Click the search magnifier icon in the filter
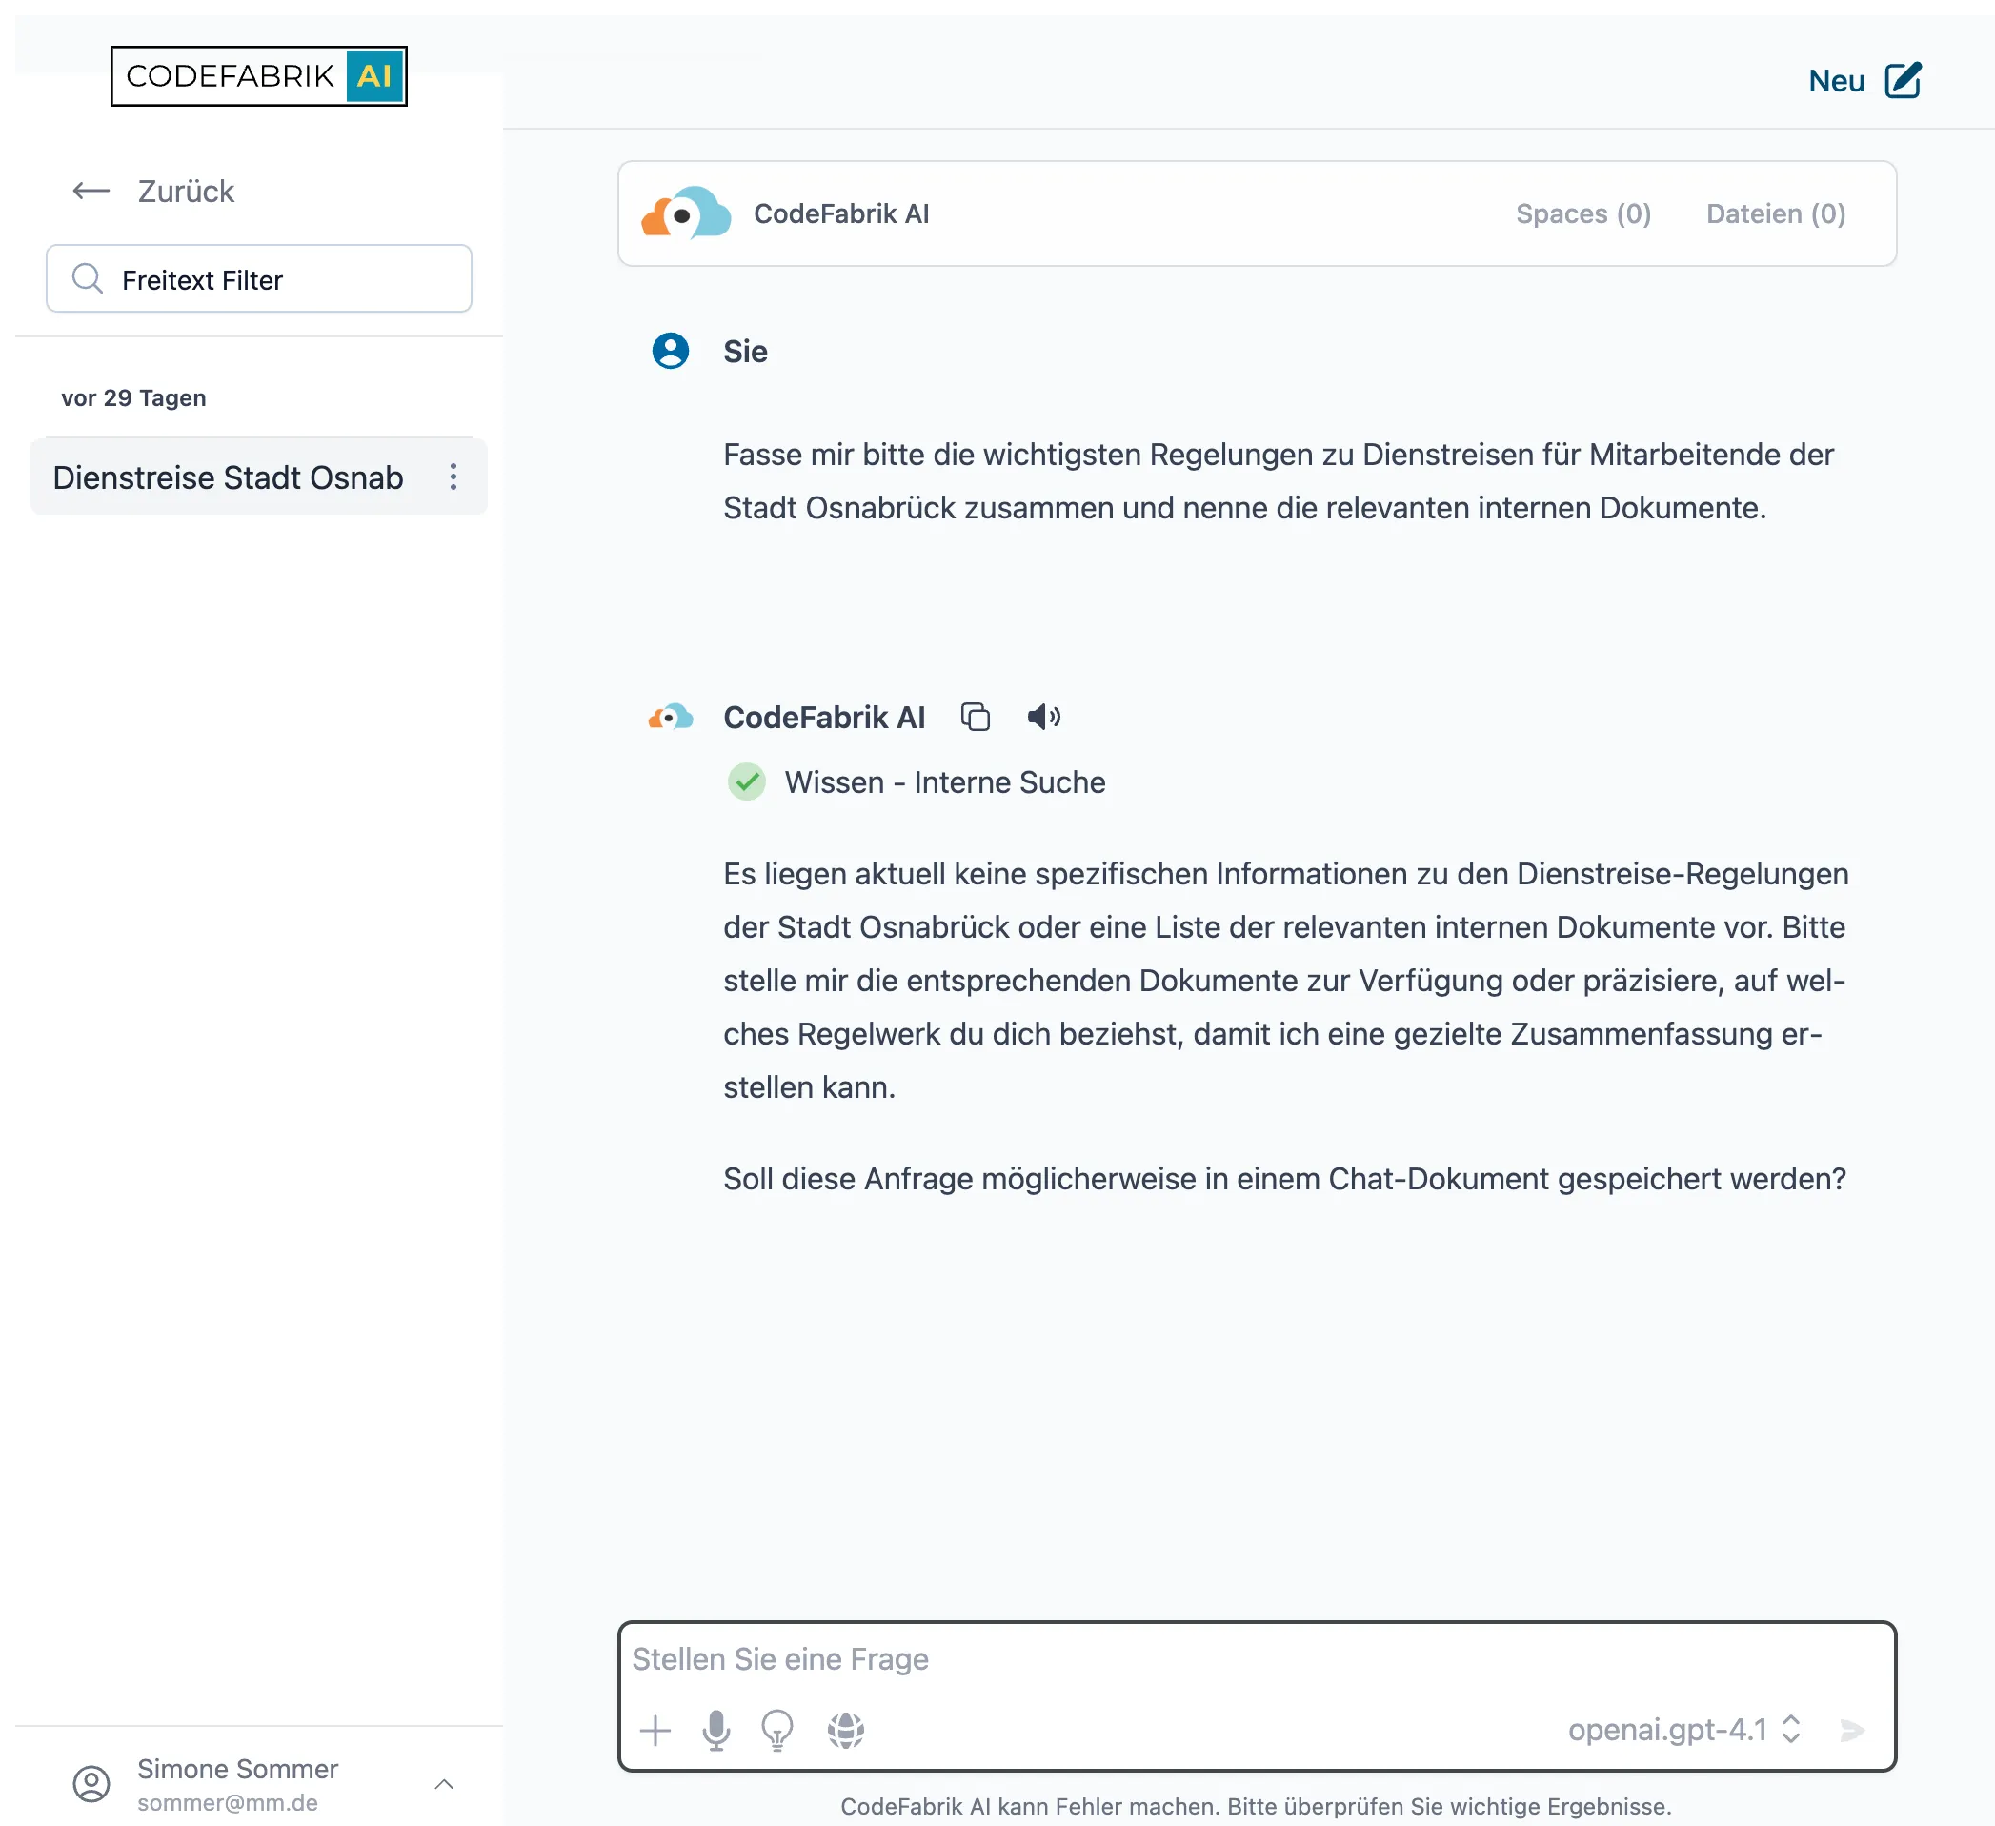This screenshot has height=1826, width=1995. click(x=87, y=279)
